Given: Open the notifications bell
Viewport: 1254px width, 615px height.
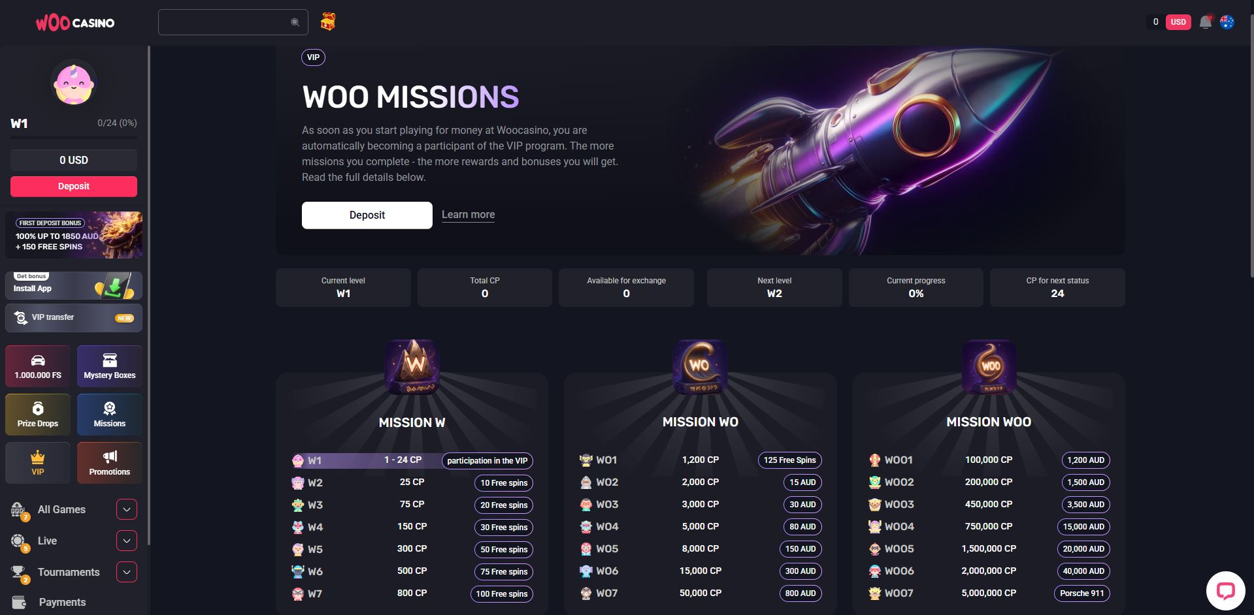Looking at the screenshot, I should pos(1206,22).
